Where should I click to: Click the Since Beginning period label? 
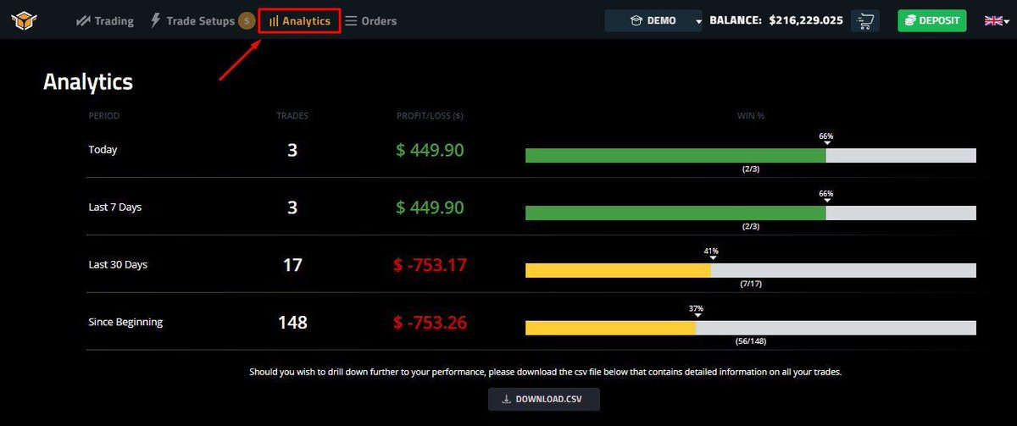tap(125, 323)
